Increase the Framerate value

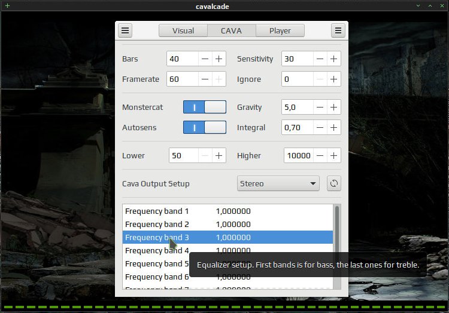219,79
